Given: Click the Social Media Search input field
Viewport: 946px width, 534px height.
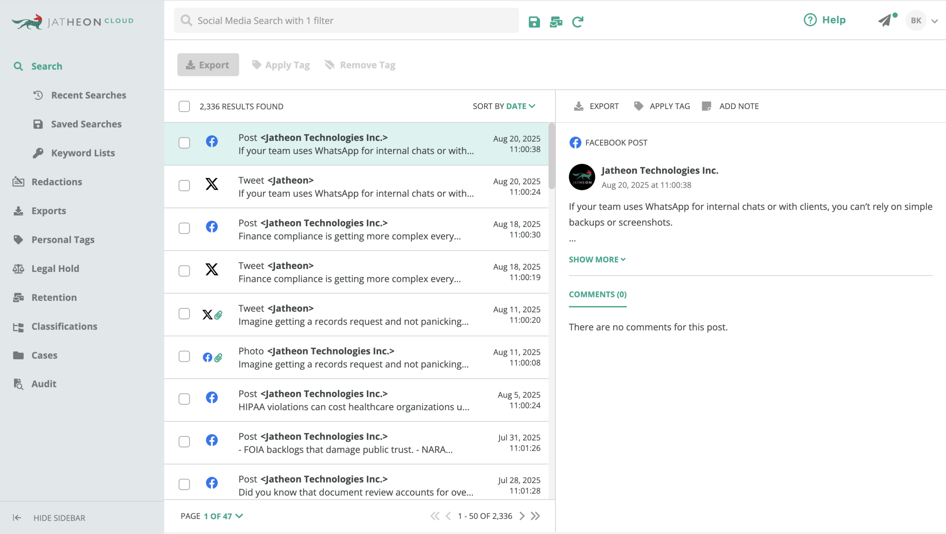Looking at the screenshot, I should (x=346, y=20).
